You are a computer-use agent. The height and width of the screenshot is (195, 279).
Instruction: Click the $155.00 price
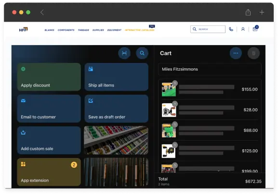point(250,89)
